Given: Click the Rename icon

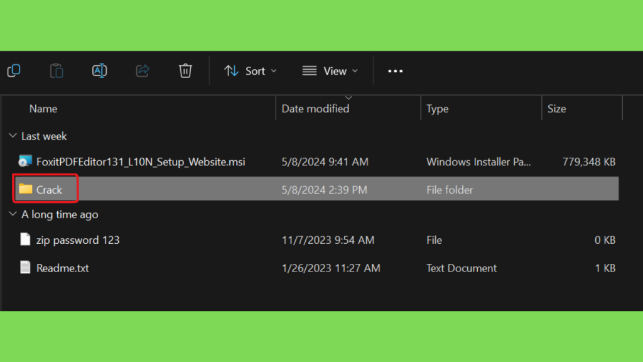Looking at the screenshot, I should (x=100, y=70).
